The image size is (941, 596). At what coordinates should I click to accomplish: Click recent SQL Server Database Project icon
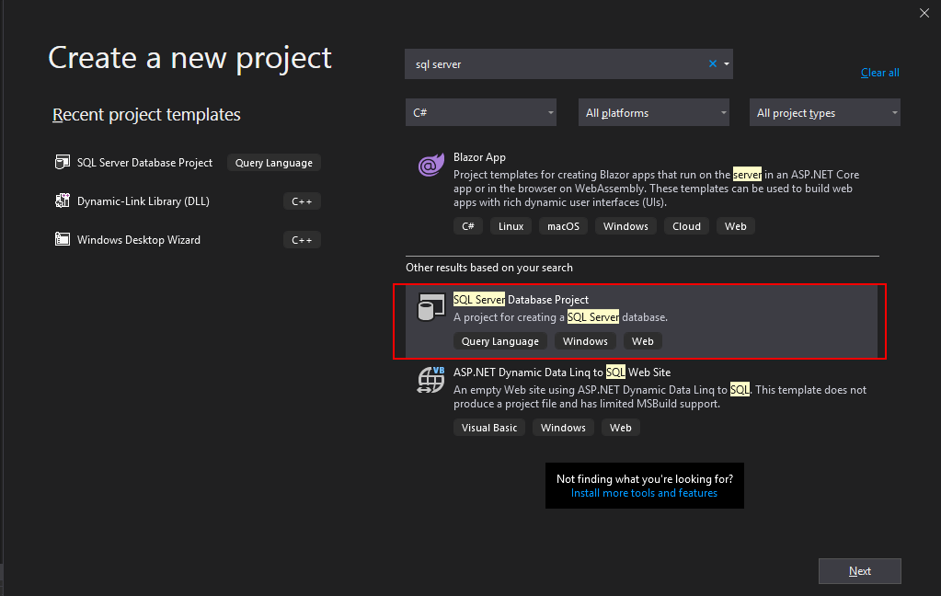coord(63,163)
